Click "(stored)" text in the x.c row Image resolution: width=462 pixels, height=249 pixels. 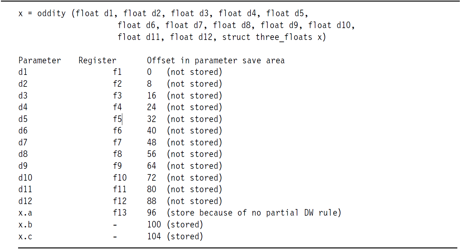(x=185, y=237)
